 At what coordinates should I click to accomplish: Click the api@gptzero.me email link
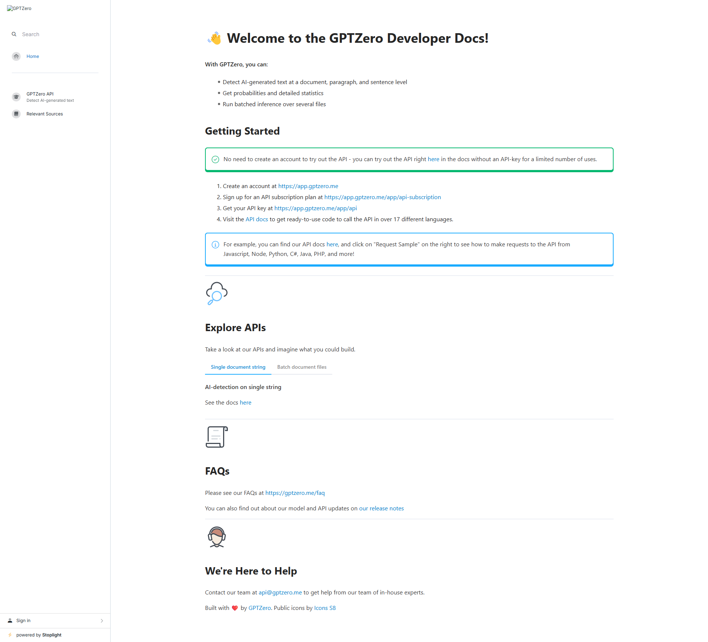tap(280, 593)
